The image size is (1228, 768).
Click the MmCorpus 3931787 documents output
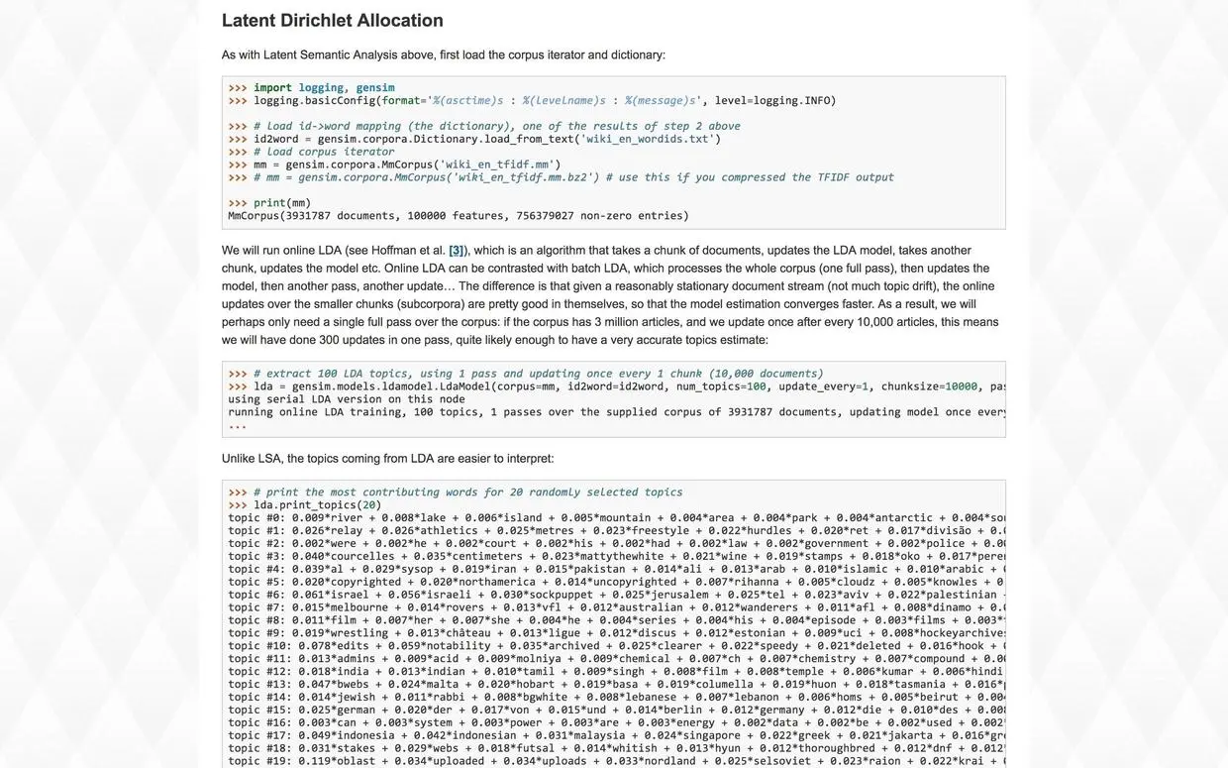pyautogui.click(x=459, y=216)
